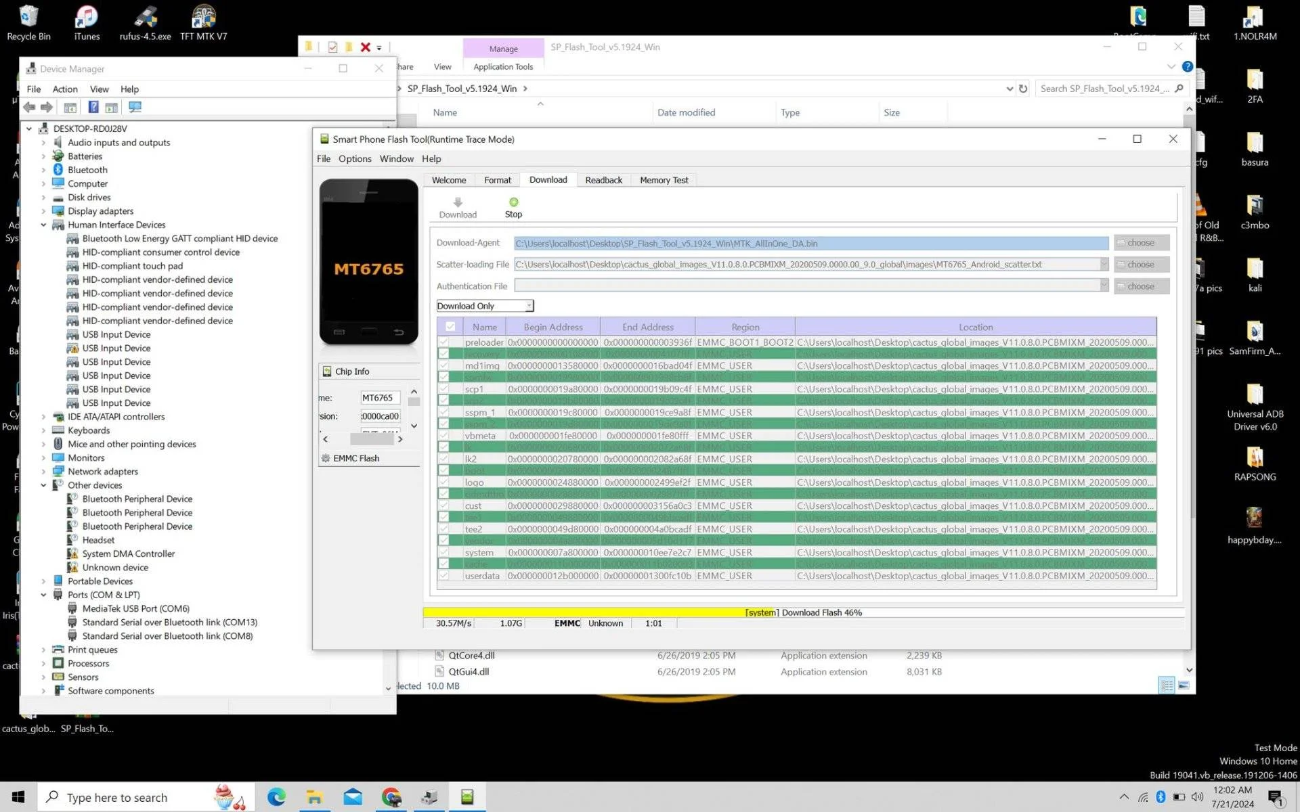Click the green Flash Tool taskbar icon
1300x812 pixels.
point(467,797)
